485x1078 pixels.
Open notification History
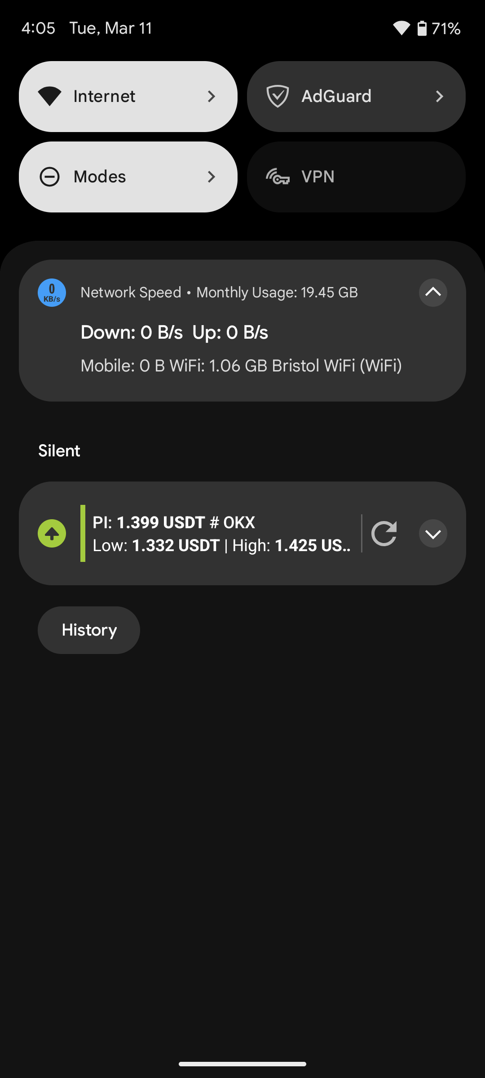tap(89, 630)
